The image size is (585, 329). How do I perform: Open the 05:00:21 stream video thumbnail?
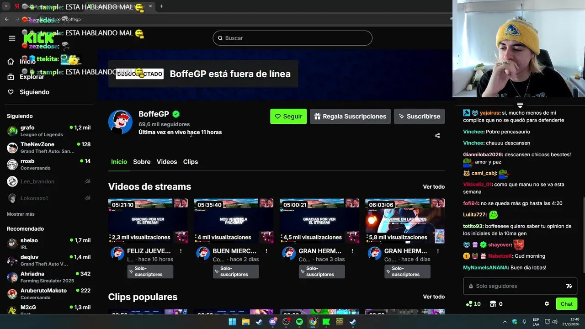coord(319,221)
